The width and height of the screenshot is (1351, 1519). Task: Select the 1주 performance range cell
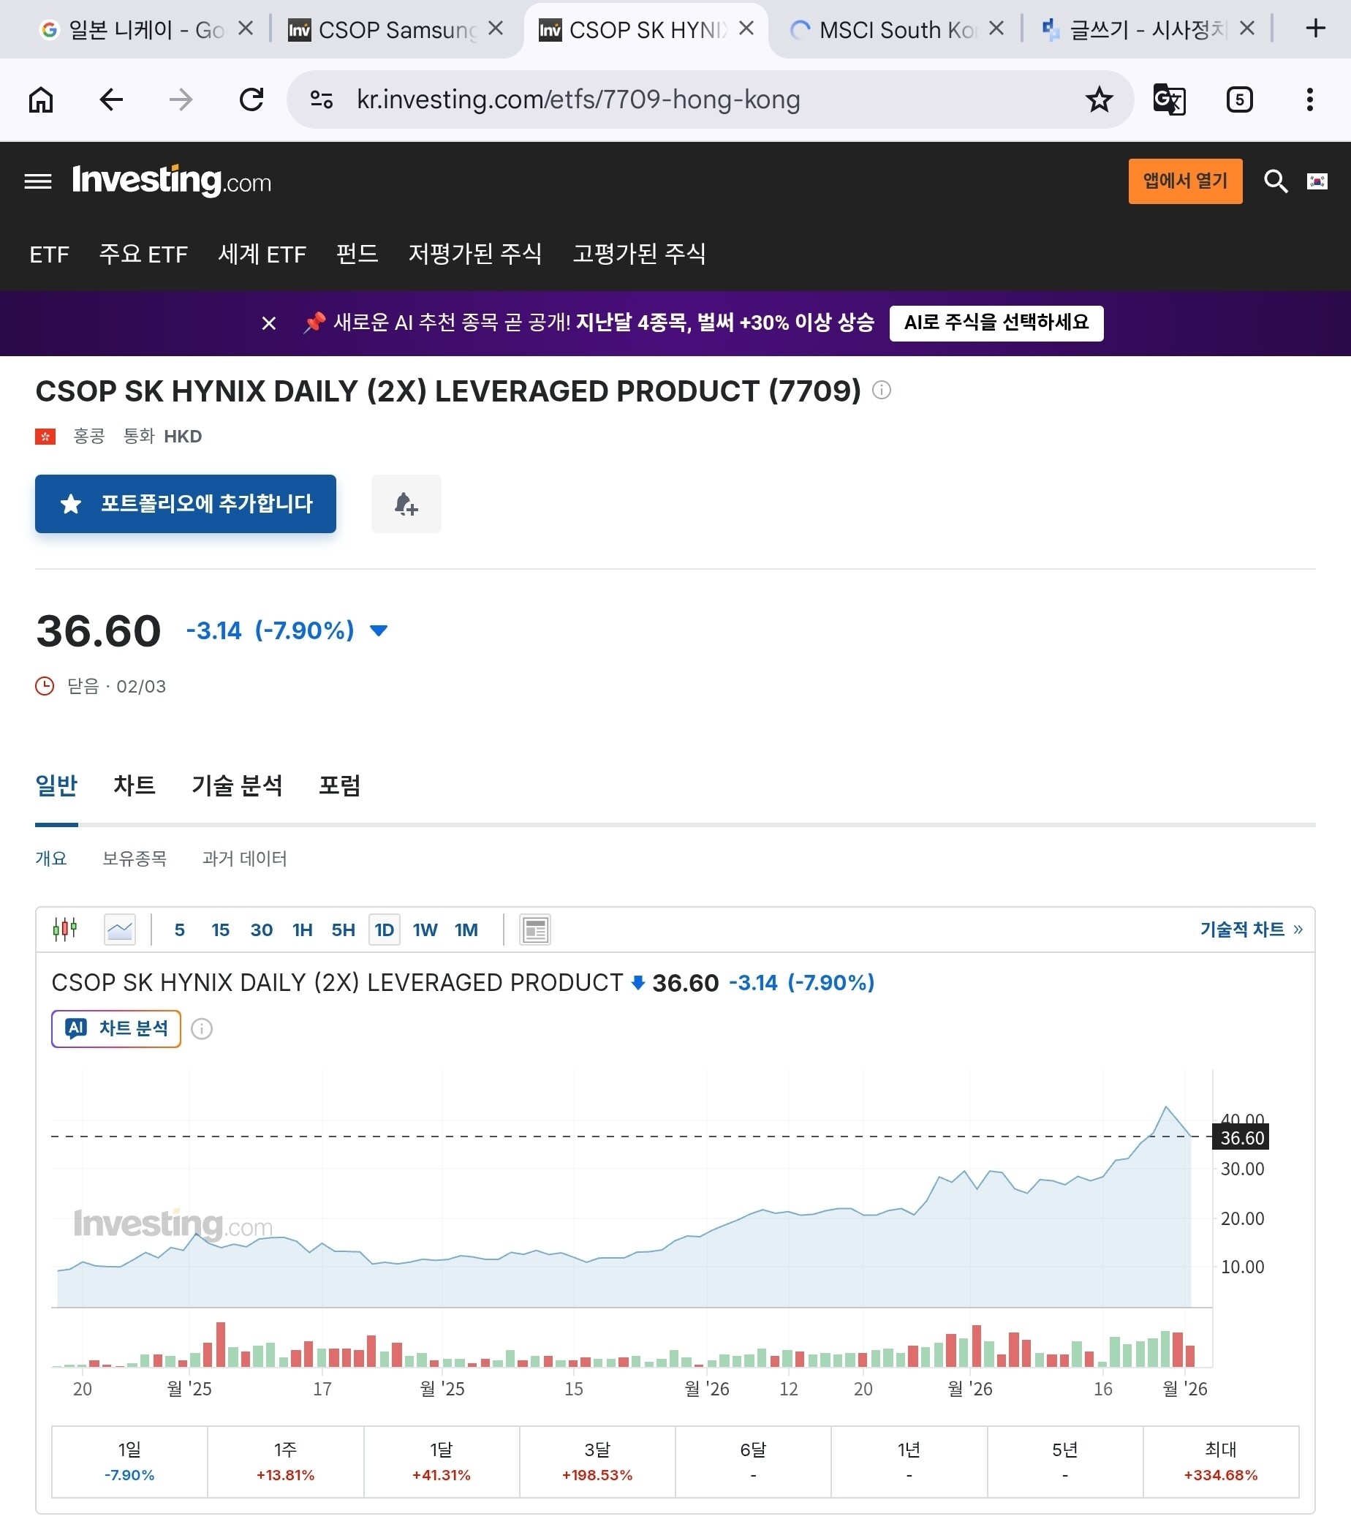[x=285, y=1461]
